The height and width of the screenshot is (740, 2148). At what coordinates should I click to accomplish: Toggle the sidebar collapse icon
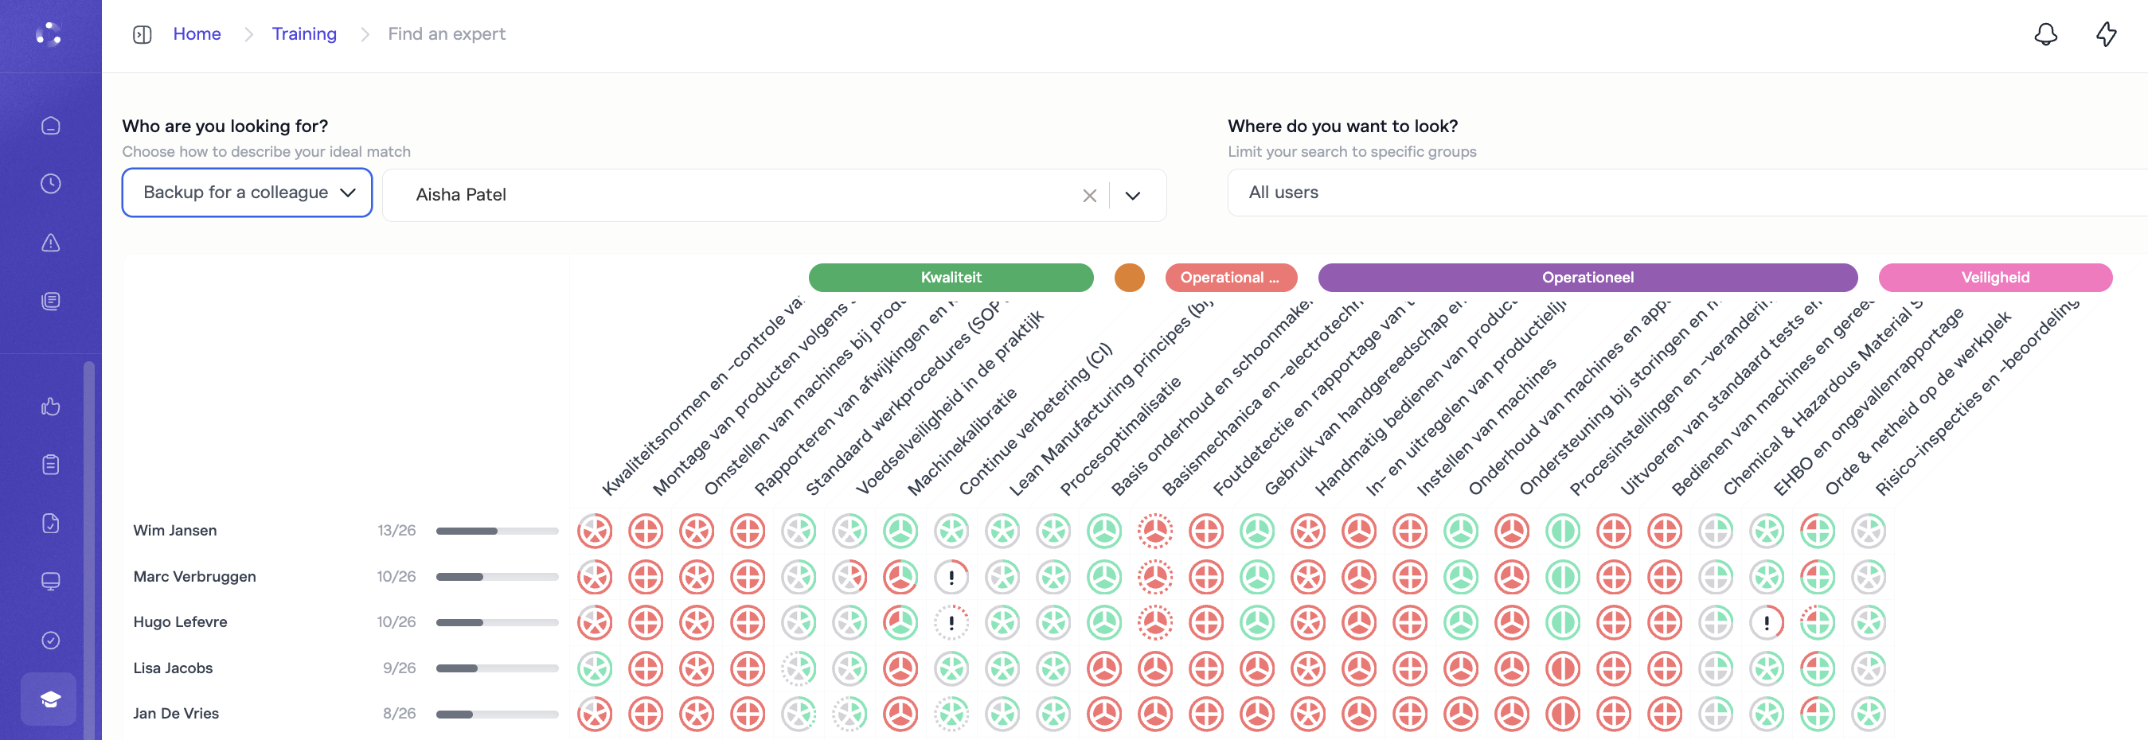pyautogui.click(x=142, y=34)
